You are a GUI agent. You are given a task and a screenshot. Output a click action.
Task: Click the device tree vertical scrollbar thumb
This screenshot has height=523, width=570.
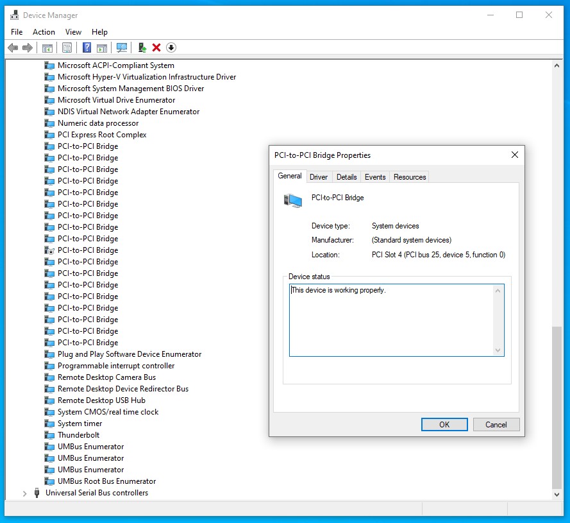557,407
